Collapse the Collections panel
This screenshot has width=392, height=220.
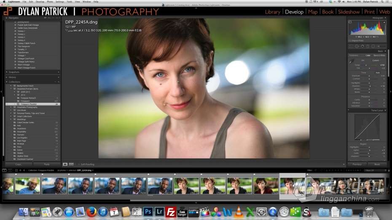tap(6, 82)
